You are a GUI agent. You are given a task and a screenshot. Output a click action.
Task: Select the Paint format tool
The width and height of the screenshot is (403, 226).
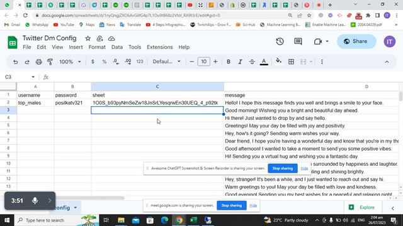(50, 62)
